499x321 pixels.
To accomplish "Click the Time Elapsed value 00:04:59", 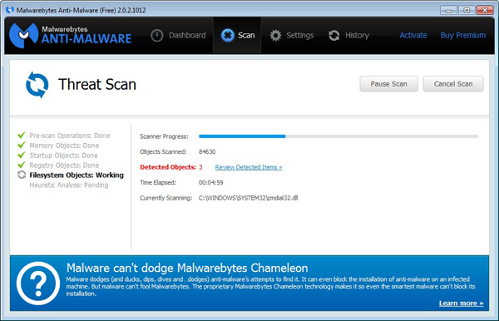I will [210, 183].
